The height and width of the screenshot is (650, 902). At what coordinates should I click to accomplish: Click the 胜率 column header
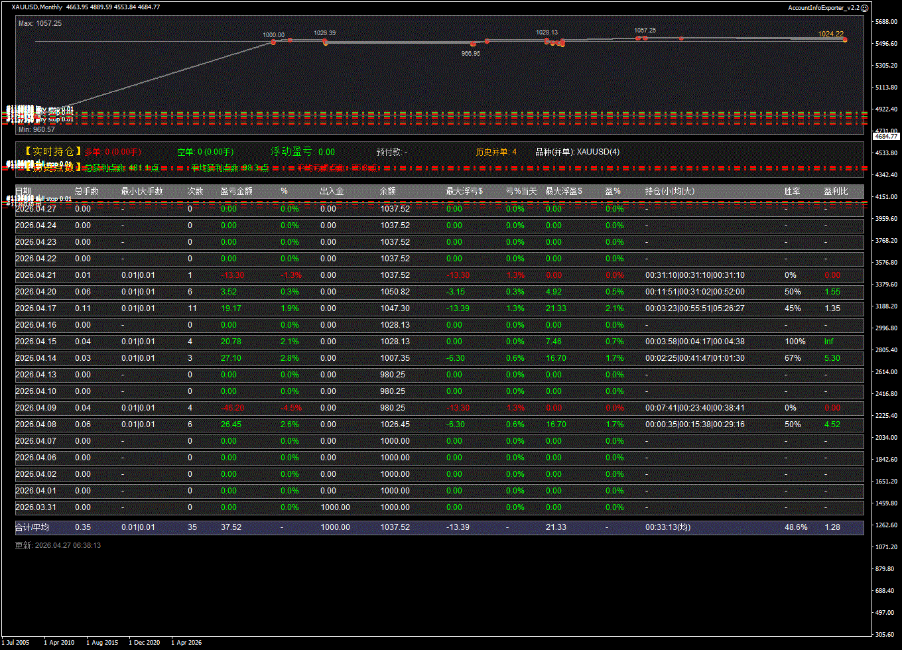(x=792, y=191)
